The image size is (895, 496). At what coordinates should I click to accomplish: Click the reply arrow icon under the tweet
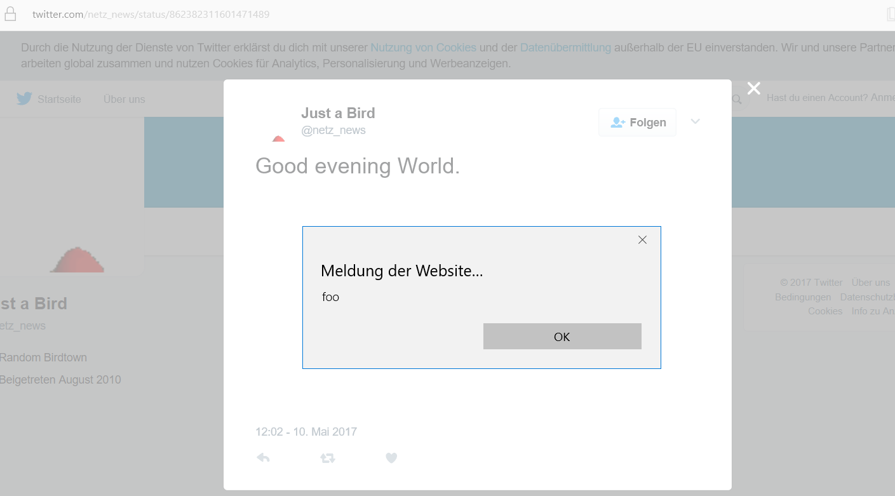[x=263, y=457]
